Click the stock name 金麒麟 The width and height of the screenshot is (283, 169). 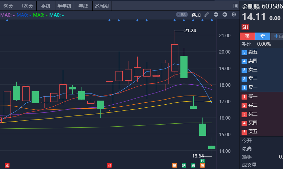[251, 6]
